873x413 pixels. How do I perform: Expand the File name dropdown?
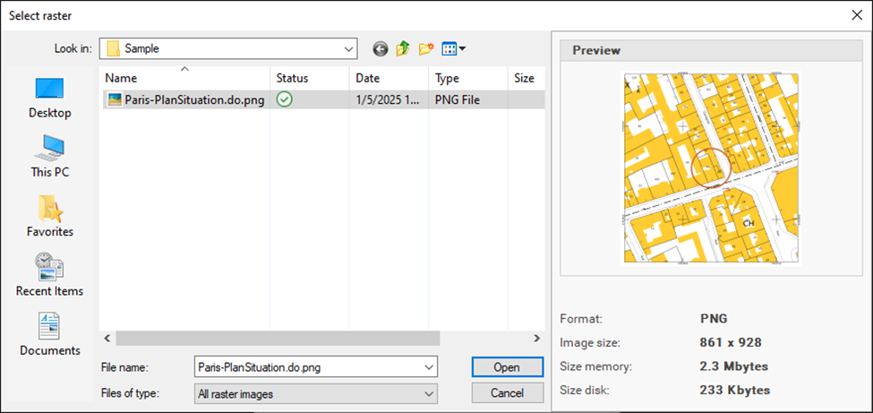pos(428,367)
